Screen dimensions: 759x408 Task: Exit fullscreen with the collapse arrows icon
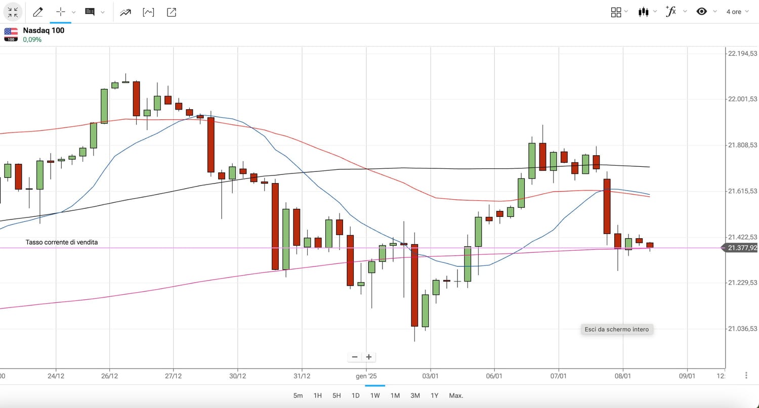click(13, 12)
